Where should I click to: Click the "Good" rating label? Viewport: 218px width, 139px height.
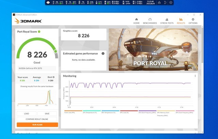click(x=37, y=63)
